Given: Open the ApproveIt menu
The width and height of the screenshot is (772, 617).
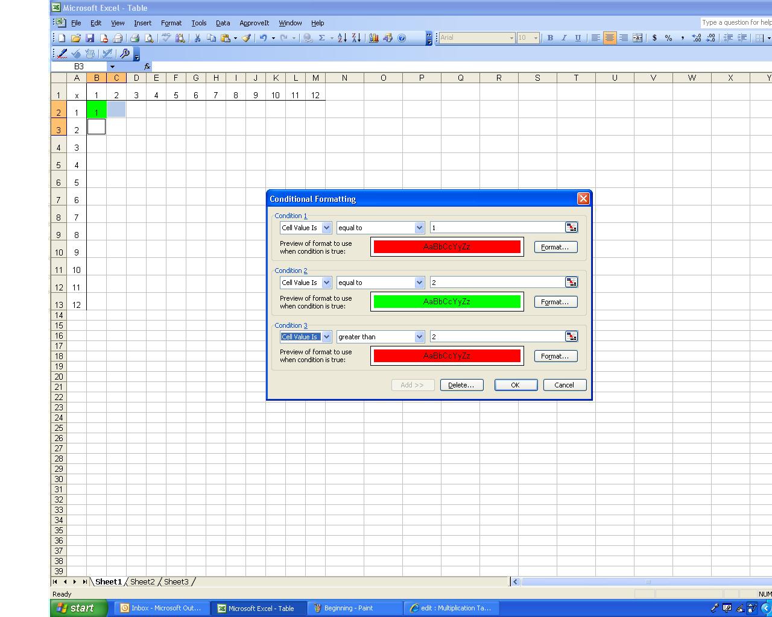Looking at the screenshot, I should pyautogui.click(x=254, y=23).
